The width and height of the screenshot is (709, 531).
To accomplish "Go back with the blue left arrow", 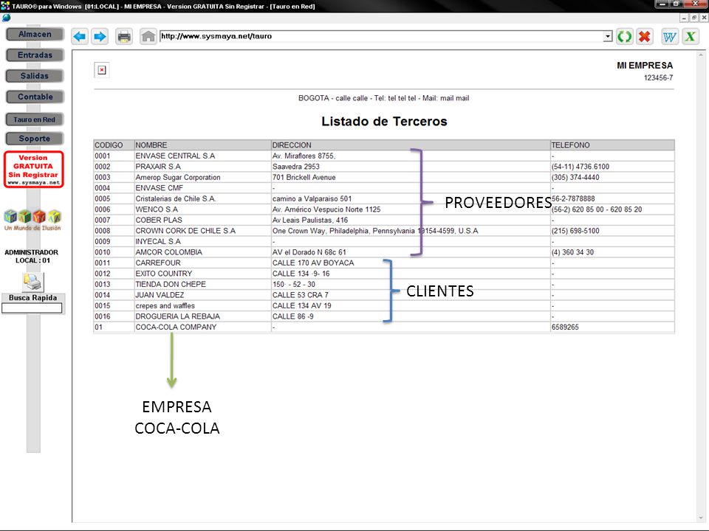I will pyautogui.click(x=80, y=36).
